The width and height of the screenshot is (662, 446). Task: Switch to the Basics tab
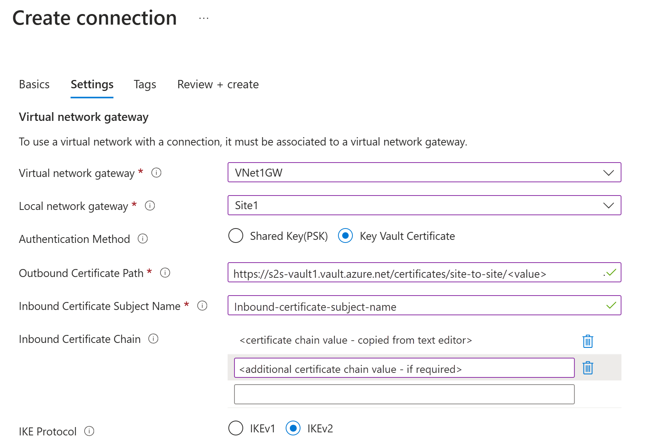click(34, 85)
